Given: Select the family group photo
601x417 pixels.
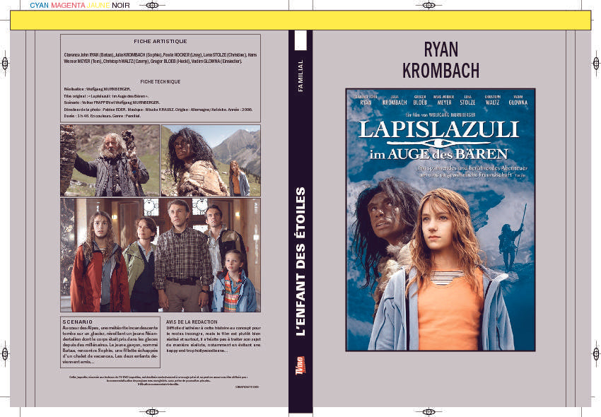Looking at the screenshot, I should click(x=160, y=255).
